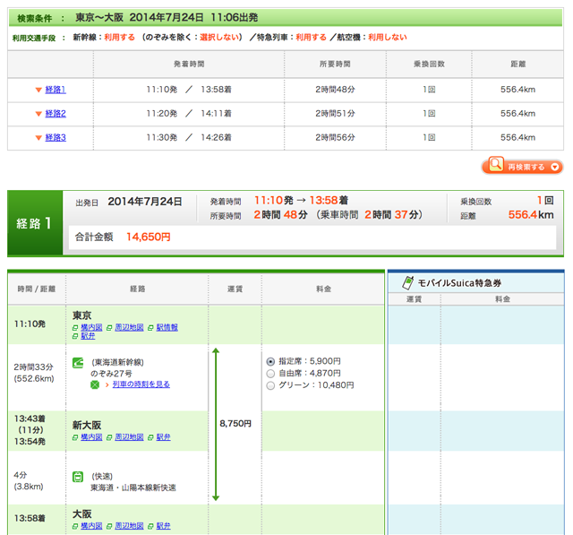Click the link icon before 東京 周辺地図
The image size is (573, 535).
coord(109,328)
